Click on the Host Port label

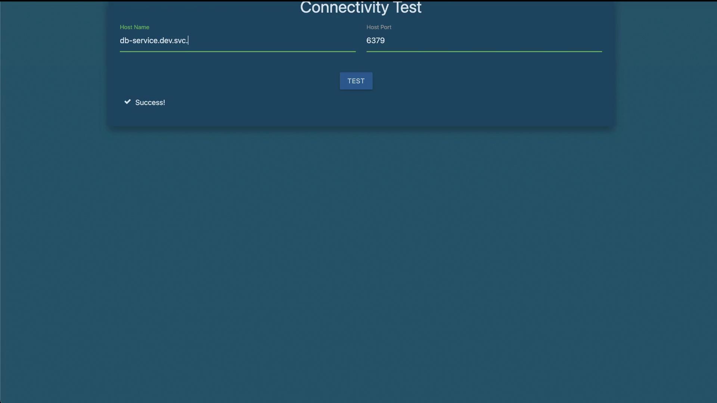pyautogui.click(x=379, y=27)
